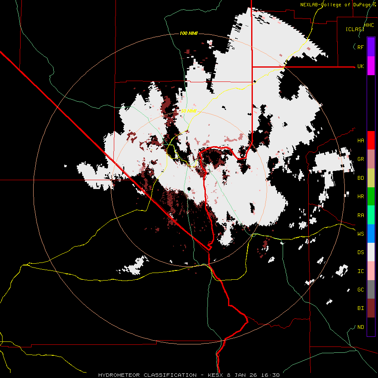The width and height of the screenshot is (378, 378).
Task: Click the DS legend label
Action: coord(360,252)
